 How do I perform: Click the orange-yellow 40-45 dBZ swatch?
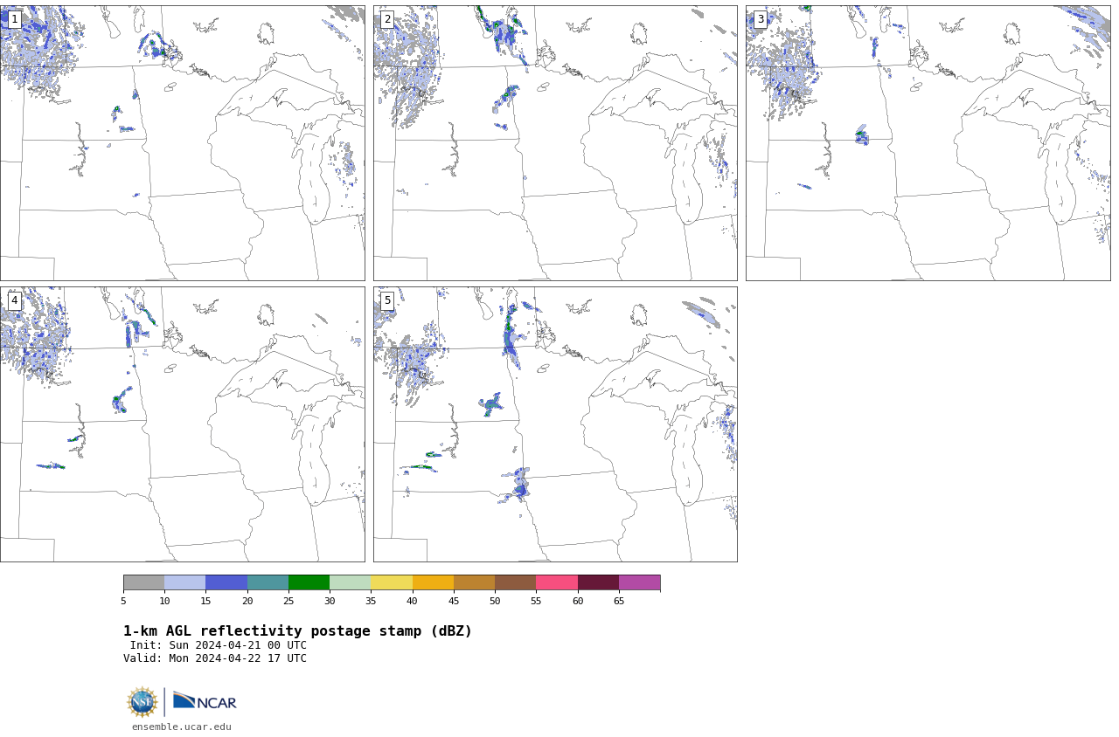[433, 582]
